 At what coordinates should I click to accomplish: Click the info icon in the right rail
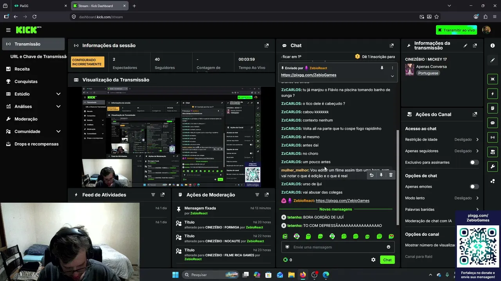[492, 46]
